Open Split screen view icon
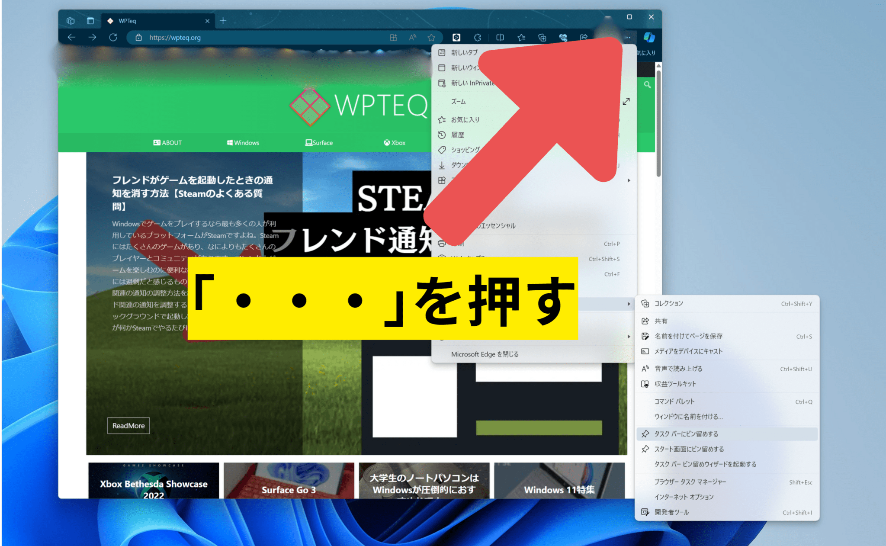 [x=500, y=38]
